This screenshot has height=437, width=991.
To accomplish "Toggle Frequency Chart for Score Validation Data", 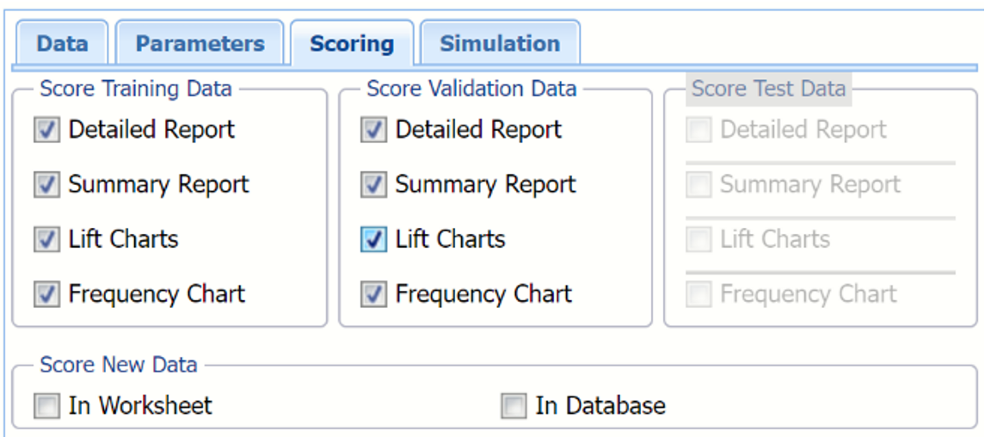I will 373,294.
